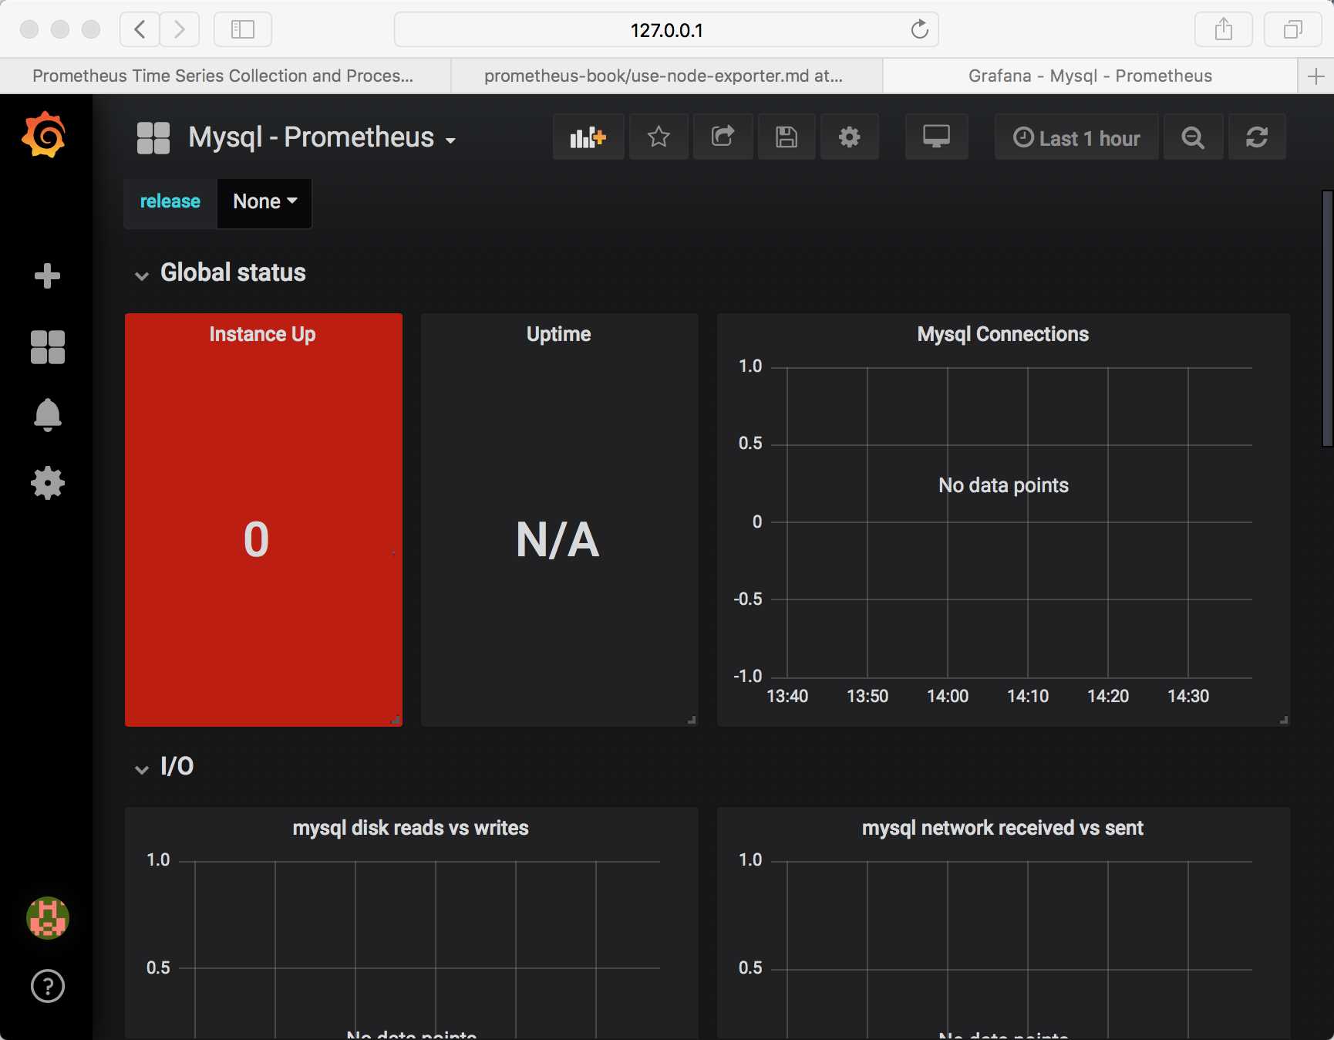Toggle the Safari sidebar button

pyautogui.click(x=243, y=29)
